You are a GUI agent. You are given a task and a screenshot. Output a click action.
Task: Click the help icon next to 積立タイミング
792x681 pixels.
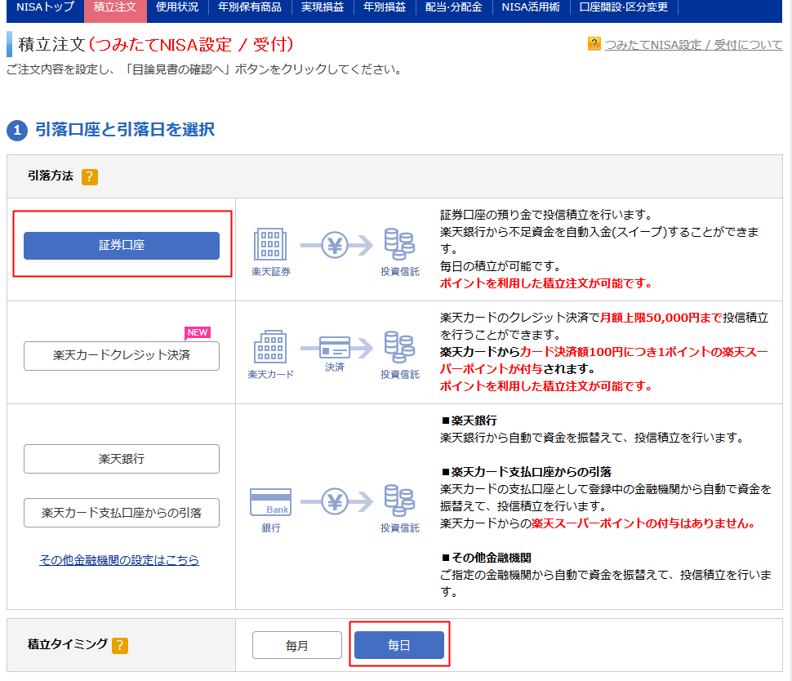click(x=120, y=645)
